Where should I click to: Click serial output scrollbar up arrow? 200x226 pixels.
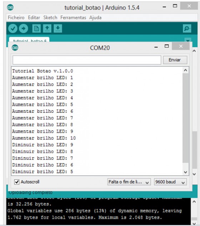pos(185,70)
